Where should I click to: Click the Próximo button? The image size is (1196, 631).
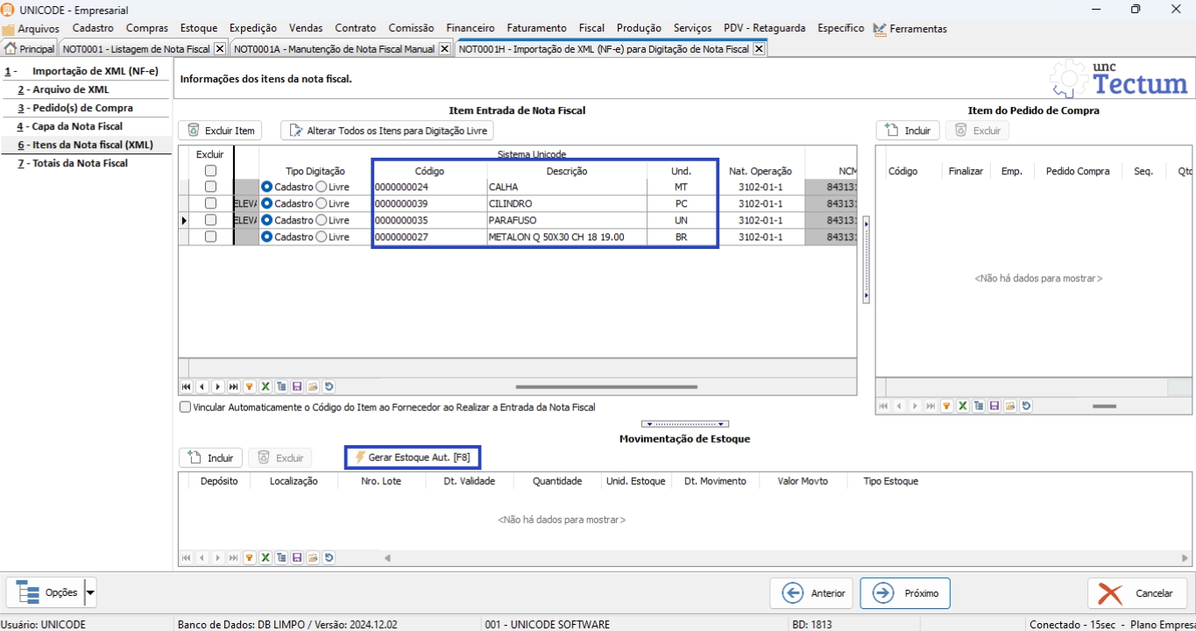coord(904,593)
